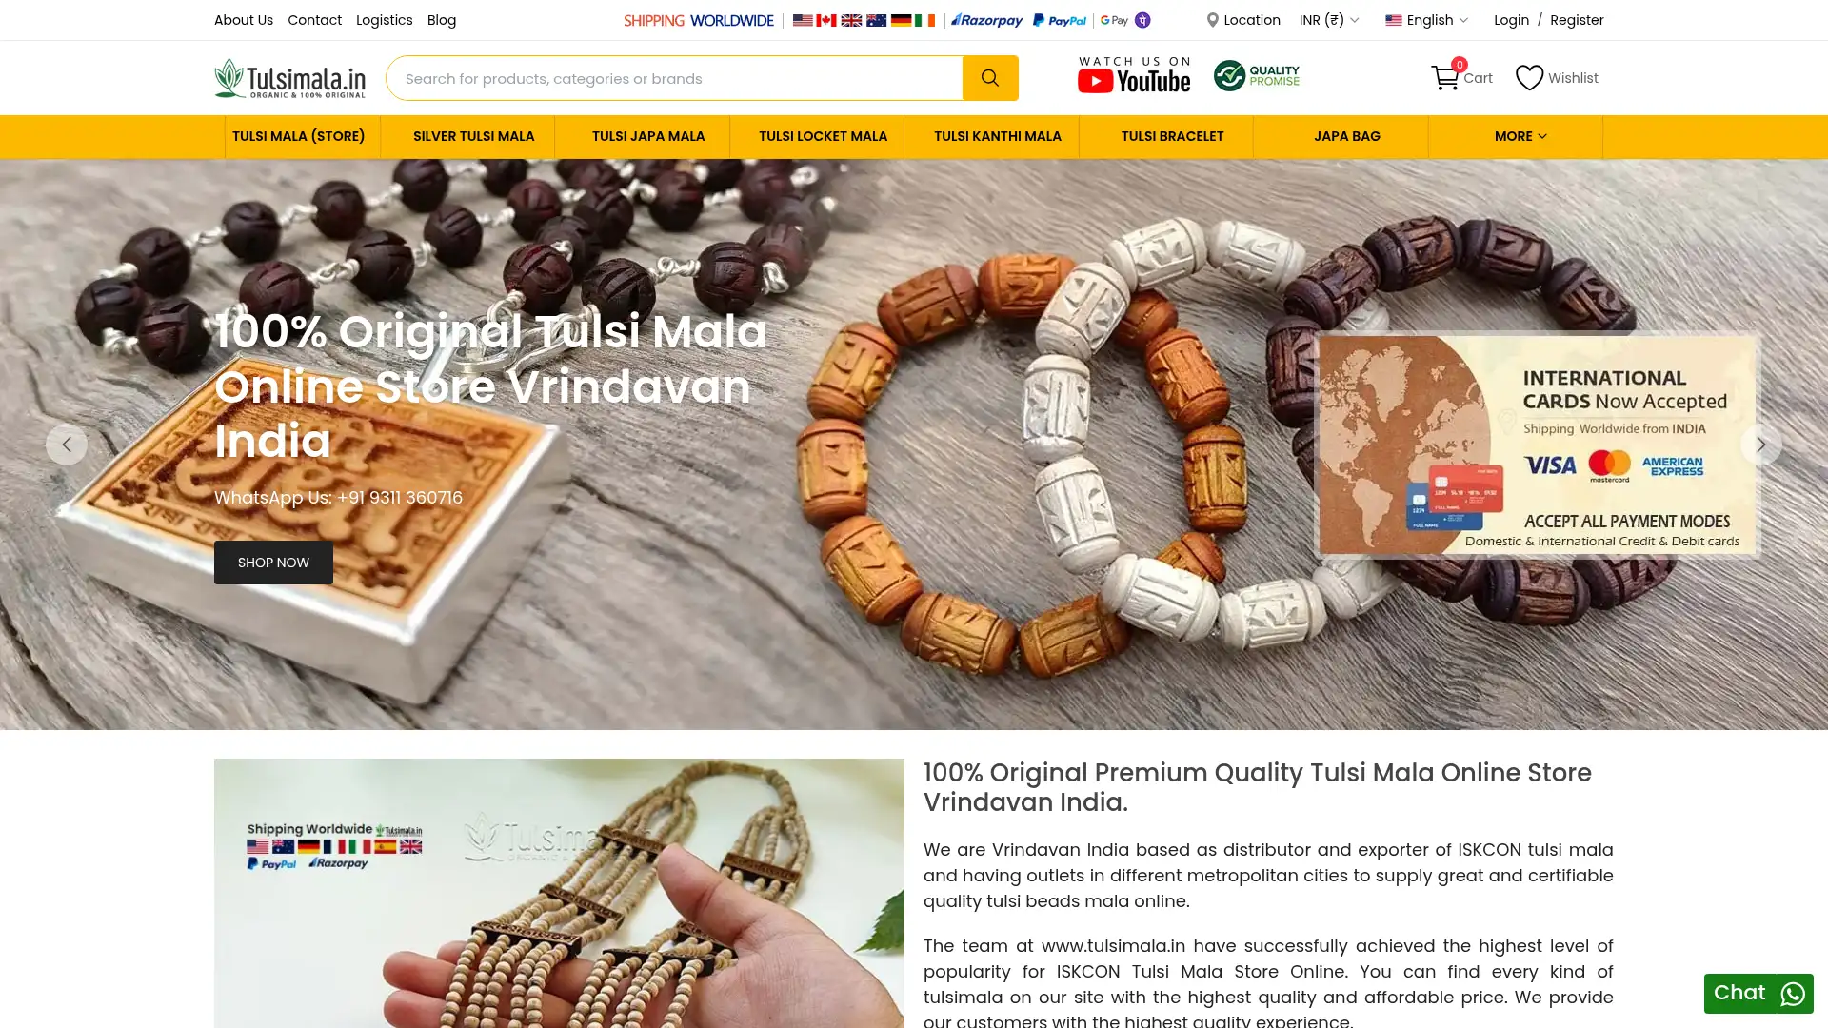This screenshot has height=1028, width=1828.
Task: Focus the product search input field
Action: point(674,78)
